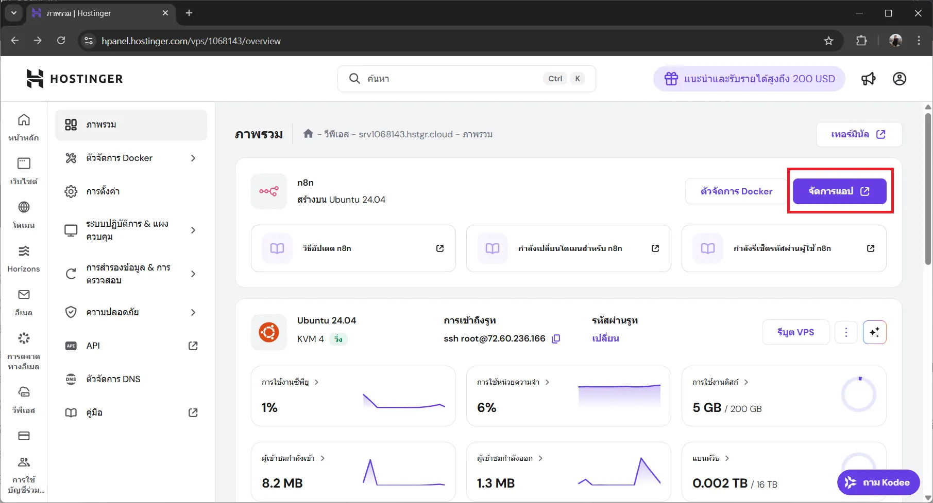Open the user profile account icon
Viewport: 933px width, 503px height.
[900, 79]
